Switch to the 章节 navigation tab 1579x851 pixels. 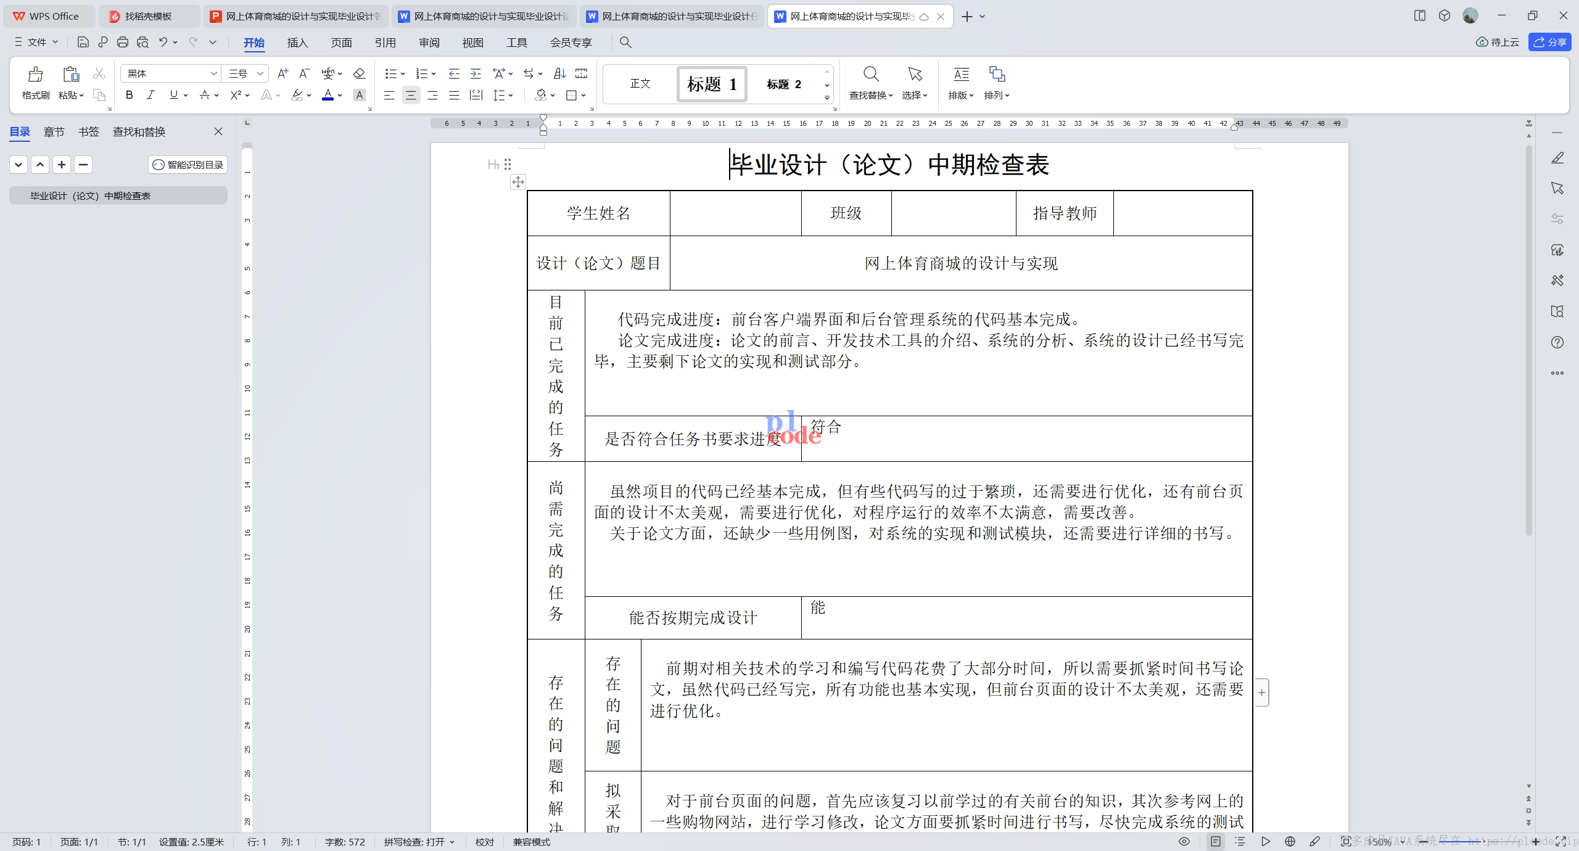pyautogui.click(x=54, y=131)
